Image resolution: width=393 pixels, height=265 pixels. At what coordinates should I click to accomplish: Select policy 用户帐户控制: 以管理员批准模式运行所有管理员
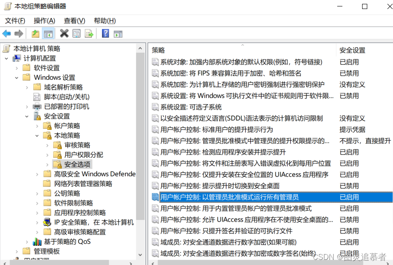[x=230, y=197]
